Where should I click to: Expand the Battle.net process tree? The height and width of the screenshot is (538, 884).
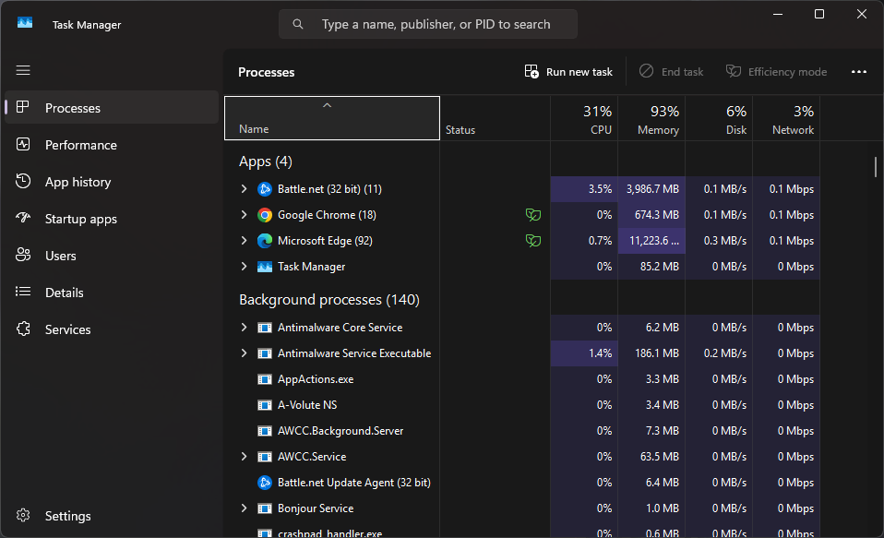244,188
